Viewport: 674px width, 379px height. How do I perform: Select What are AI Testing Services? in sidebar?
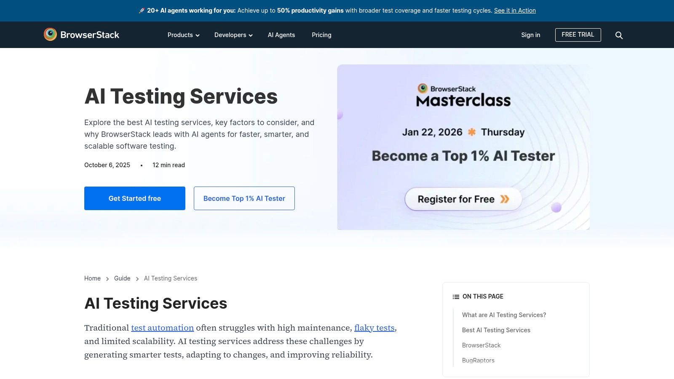504,315
